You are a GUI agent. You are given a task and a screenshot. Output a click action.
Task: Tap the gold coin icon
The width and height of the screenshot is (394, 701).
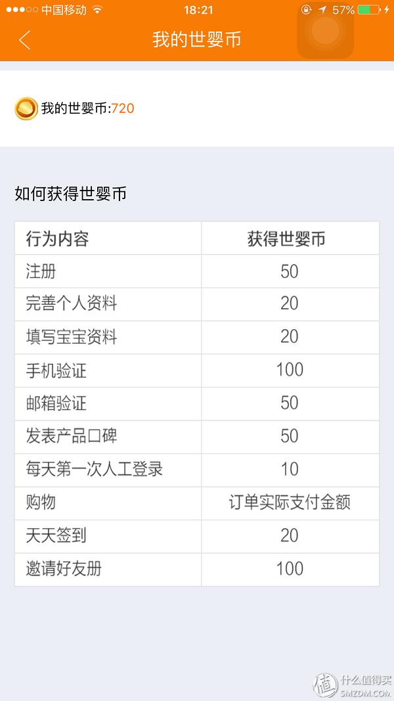click(28, 109)
